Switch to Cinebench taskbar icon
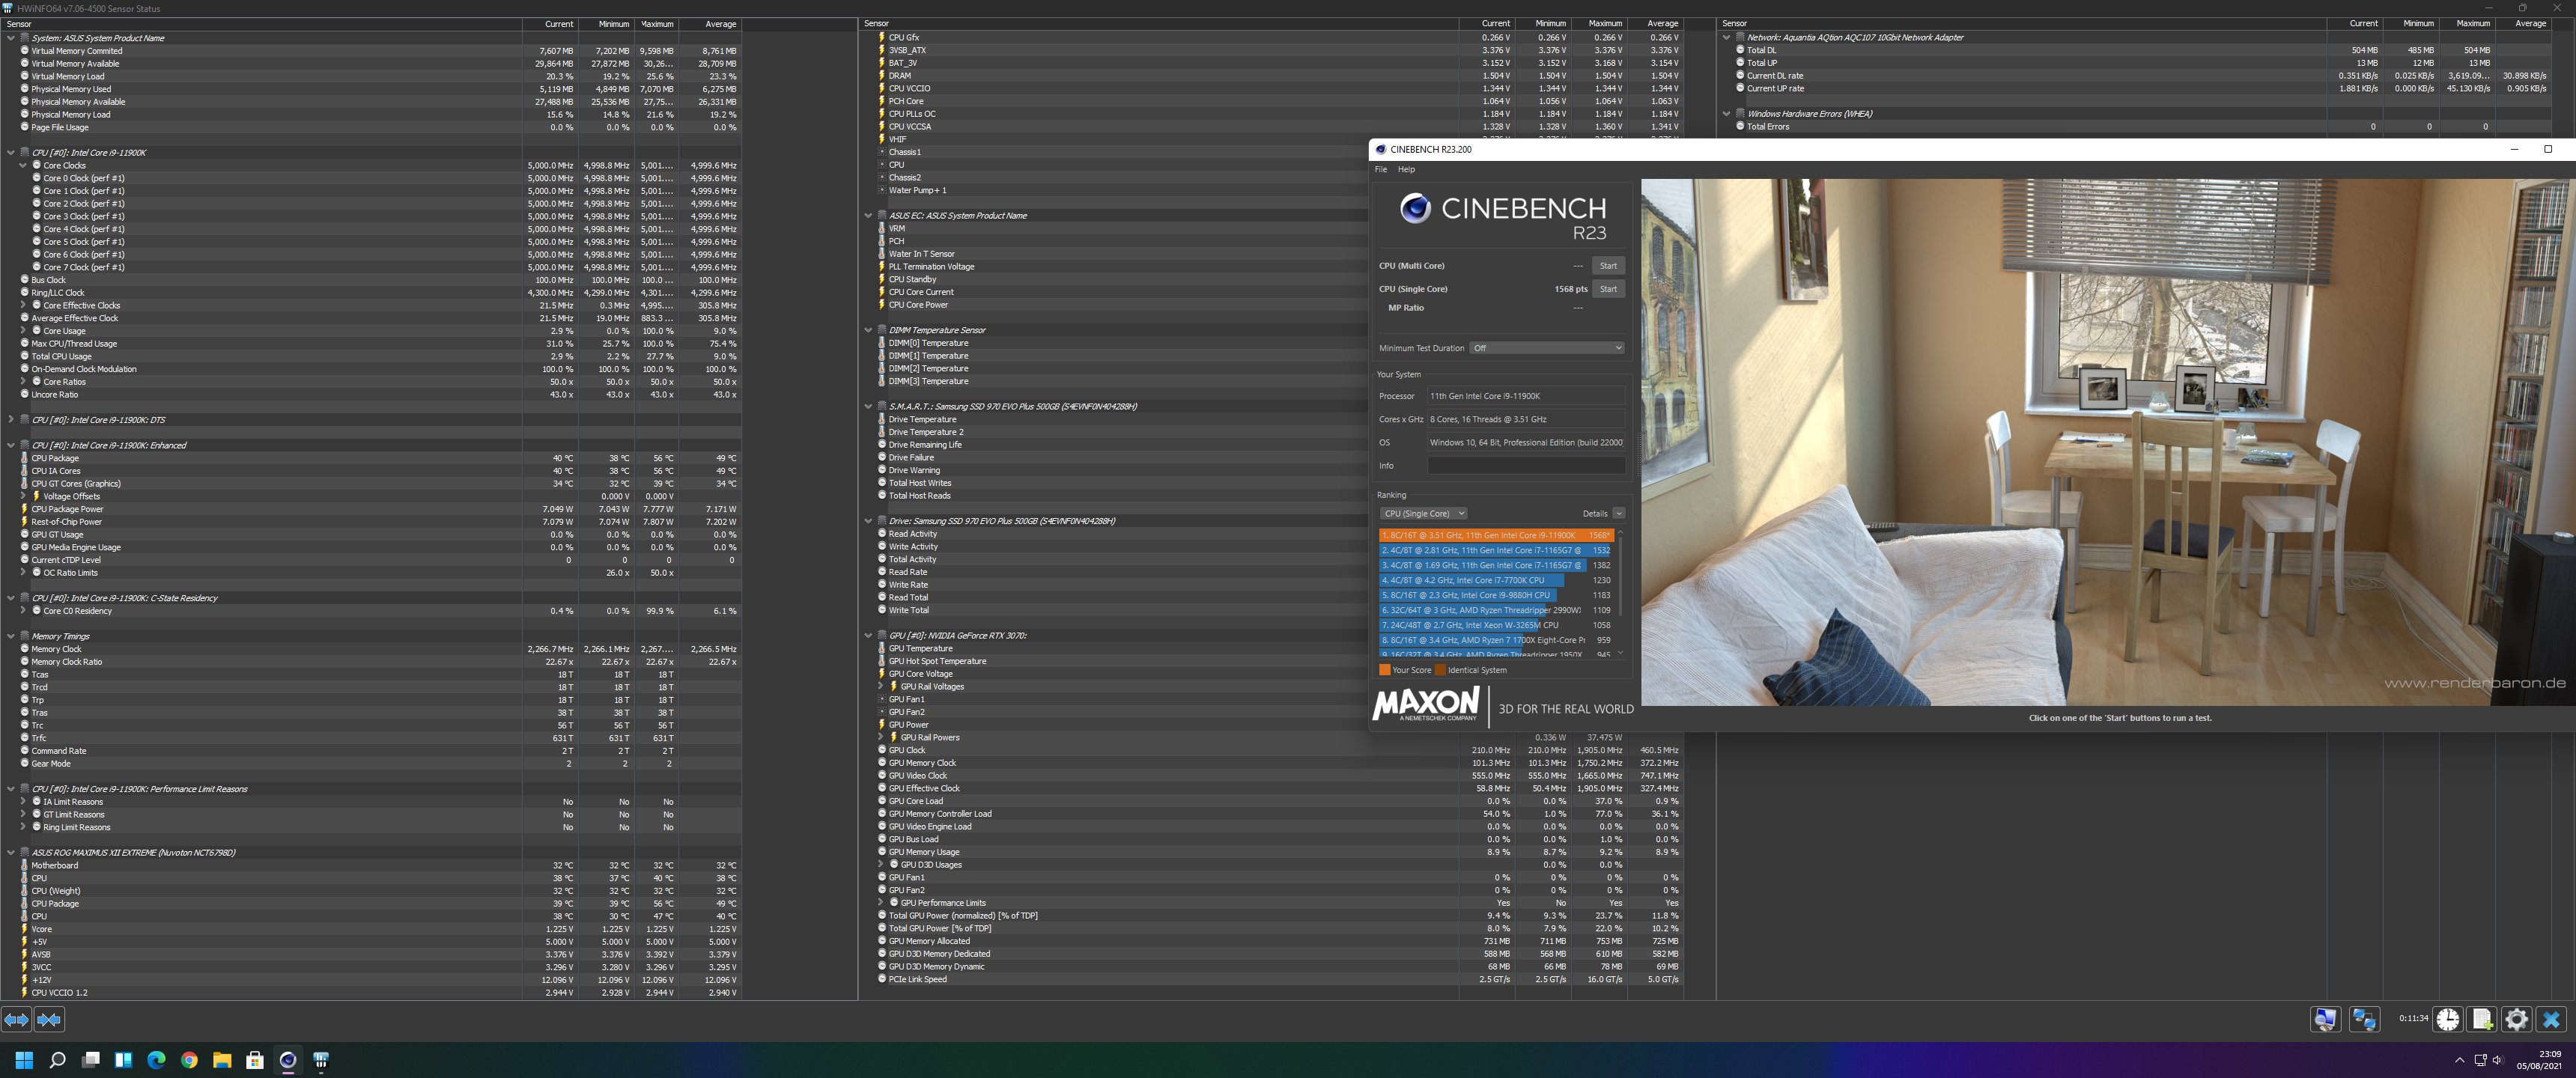 (288, 1060)
